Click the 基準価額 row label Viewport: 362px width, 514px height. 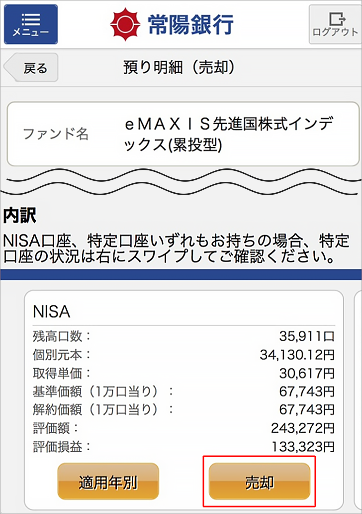point(103,391)
